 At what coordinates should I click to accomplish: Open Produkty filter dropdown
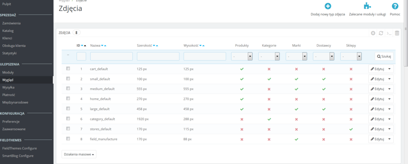click(x=242, y=56)
